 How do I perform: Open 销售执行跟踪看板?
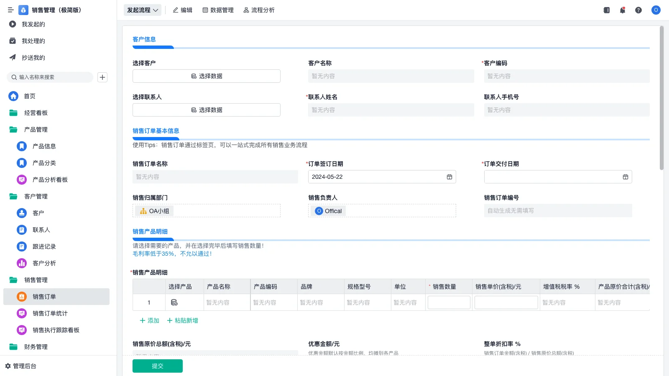pos(56,330)
